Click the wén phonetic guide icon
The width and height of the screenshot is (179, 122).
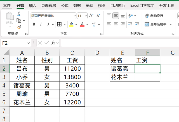(x=94, y=24)
